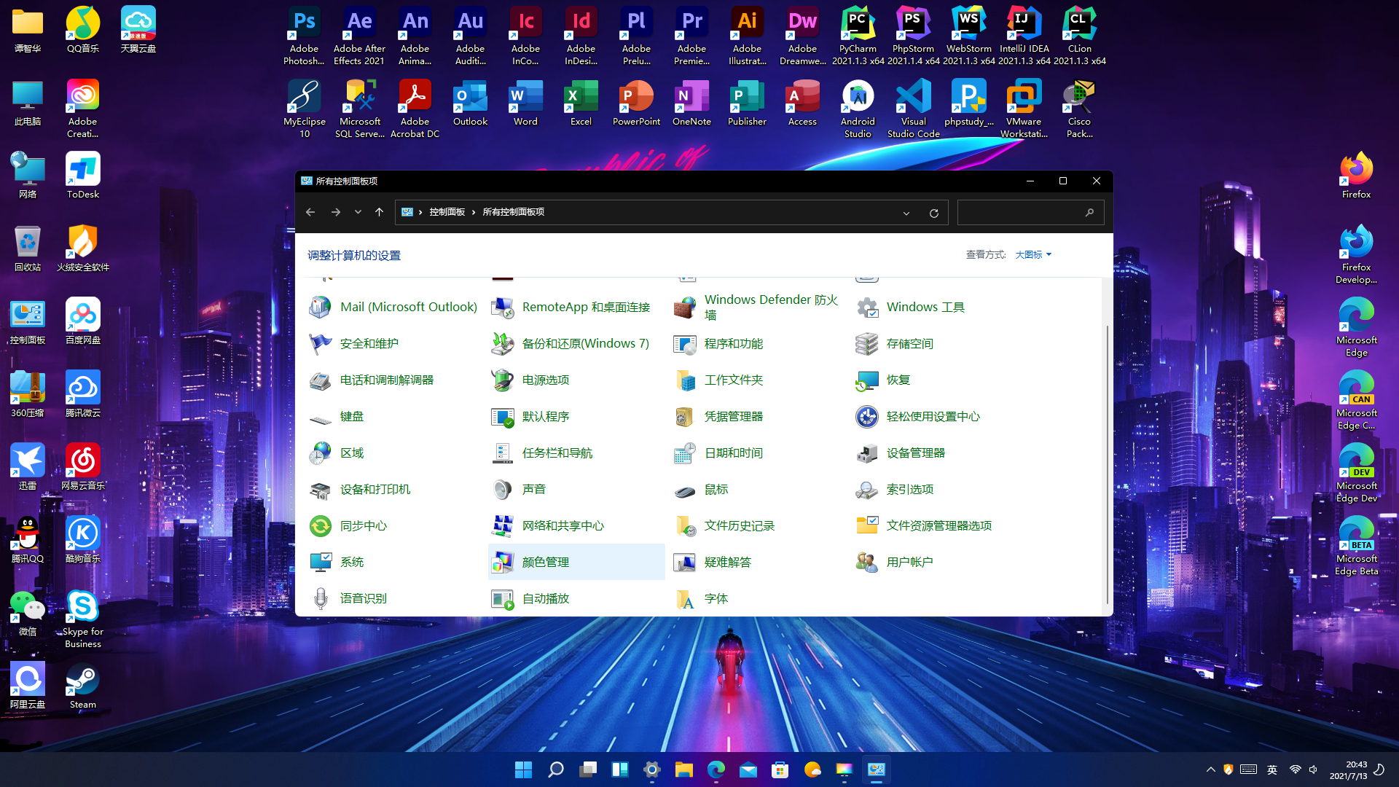Open 电源选项 power options icon

502,380
